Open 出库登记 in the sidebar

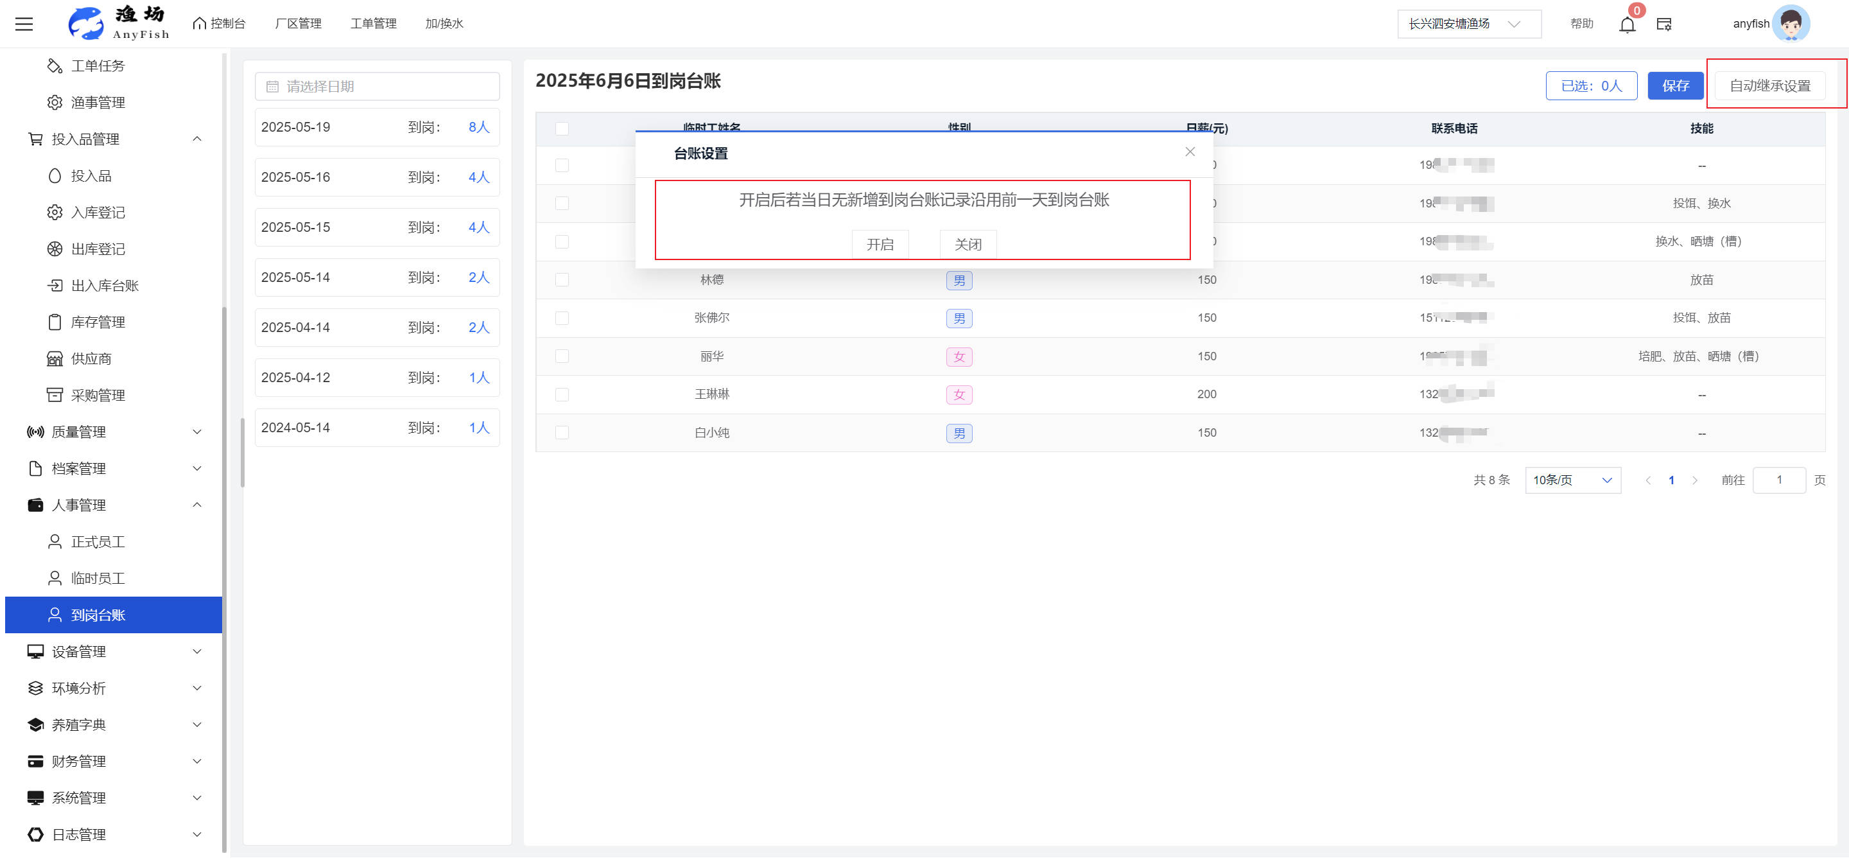tap(98, 249)
